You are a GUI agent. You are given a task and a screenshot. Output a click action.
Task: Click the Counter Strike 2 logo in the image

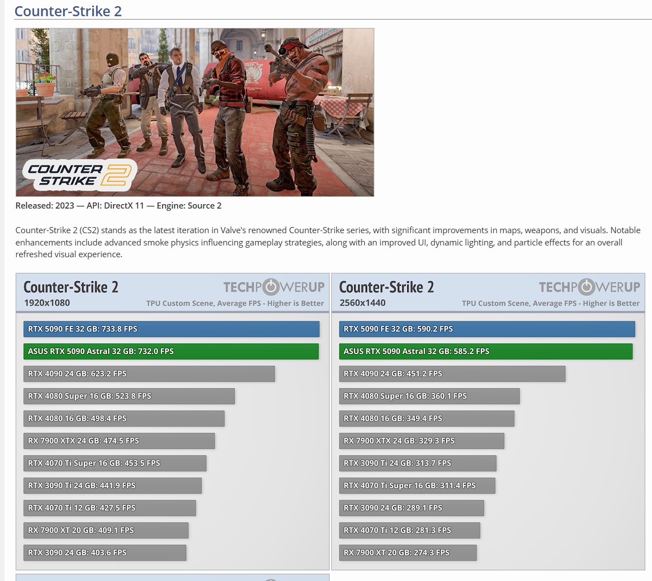point(79,175)
